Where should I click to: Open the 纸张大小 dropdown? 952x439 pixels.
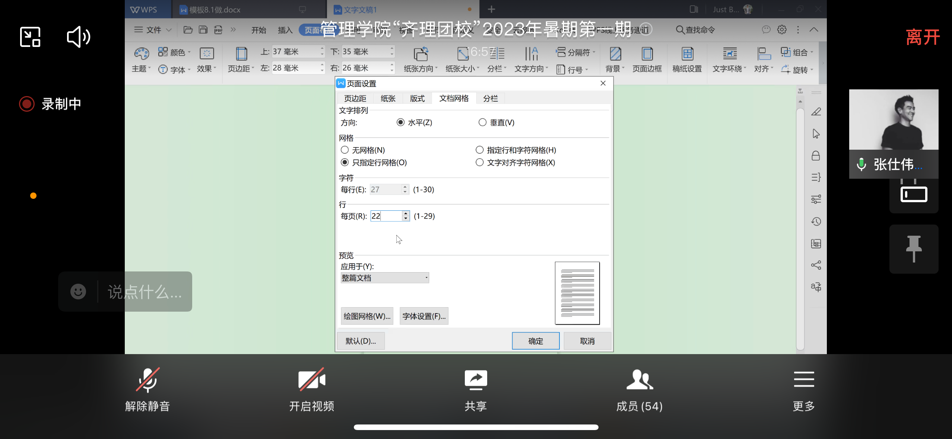(462, 60)
